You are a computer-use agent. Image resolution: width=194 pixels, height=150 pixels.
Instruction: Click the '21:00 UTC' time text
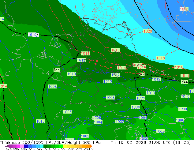[160, 143]
